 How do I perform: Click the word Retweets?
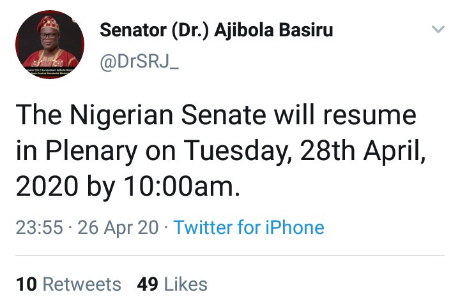click(x=82, y=284)
